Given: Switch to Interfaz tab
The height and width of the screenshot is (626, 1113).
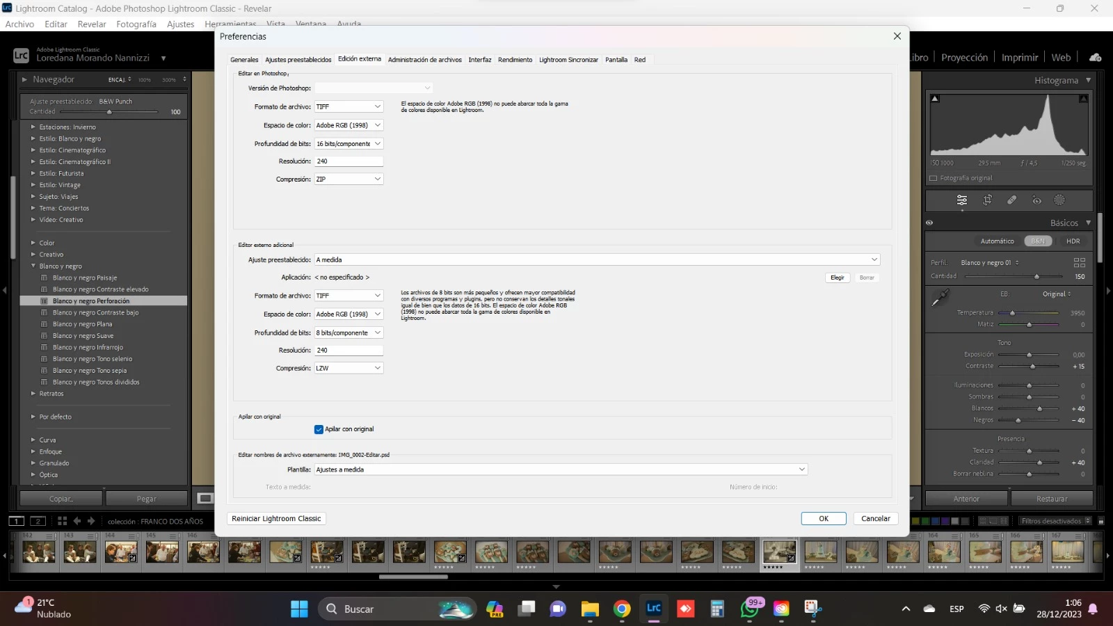Looking at the screenshot, I should click(479, 60).
